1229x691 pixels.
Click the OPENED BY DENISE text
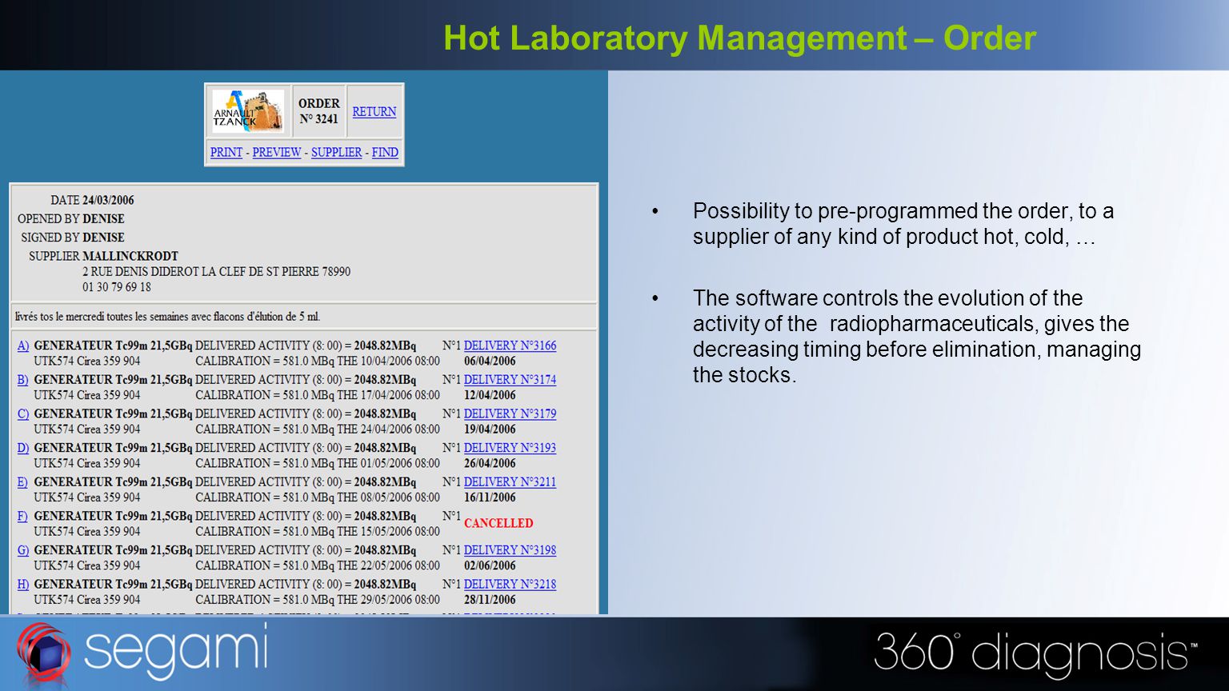pos(71,218)
